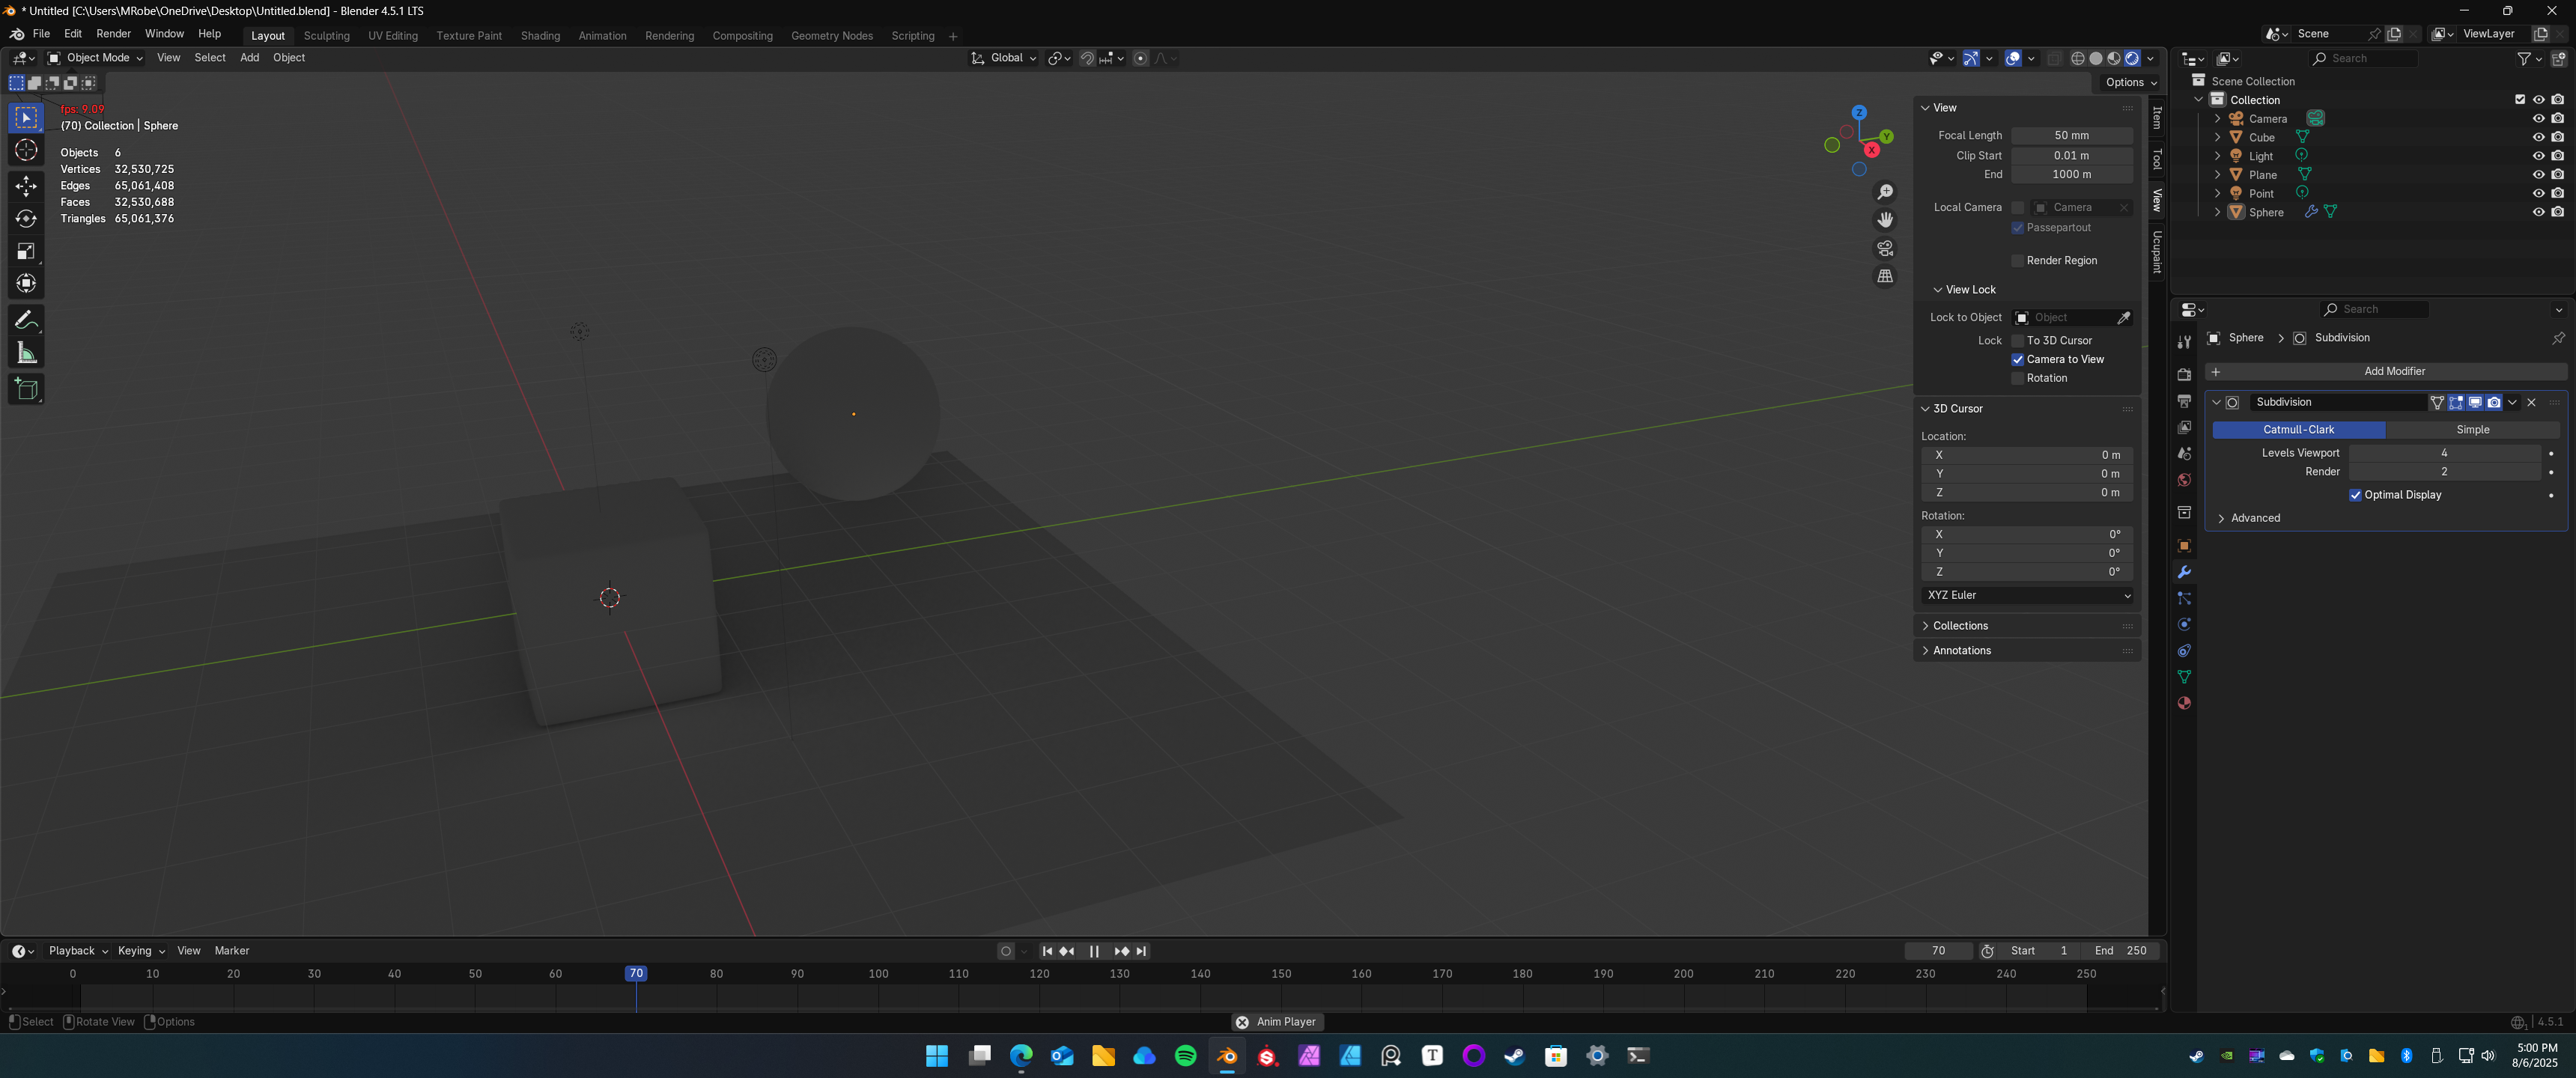Open the XYZ Euler rotation mode dropdown

pos(2027,595)
